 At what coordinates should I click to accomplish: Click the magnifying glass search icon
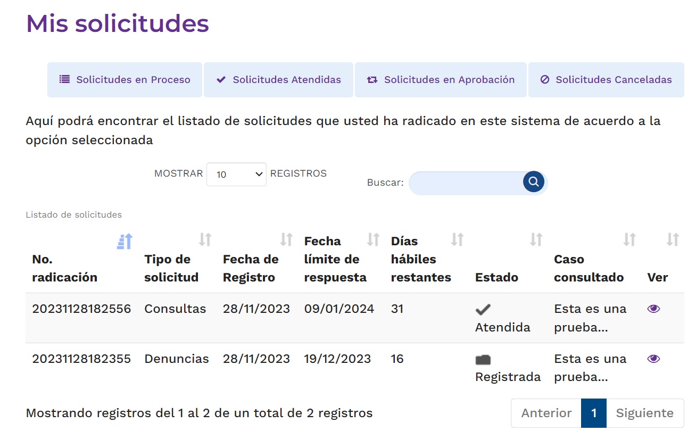(x=533, y=183)
